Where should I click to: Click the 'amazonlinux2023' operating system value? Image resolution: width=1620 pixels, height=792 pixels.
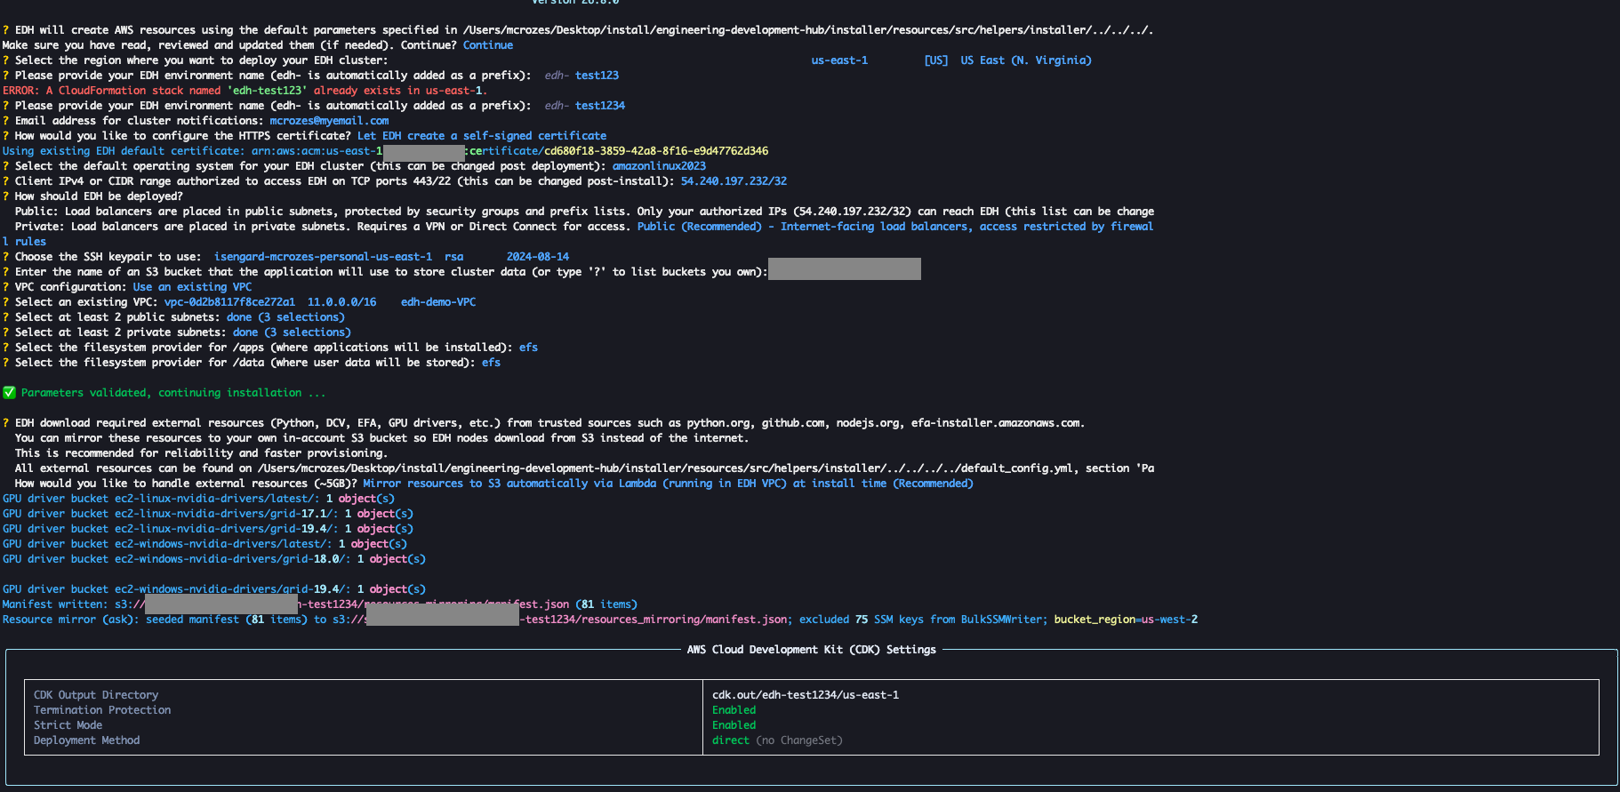click(x=659, y=166)
